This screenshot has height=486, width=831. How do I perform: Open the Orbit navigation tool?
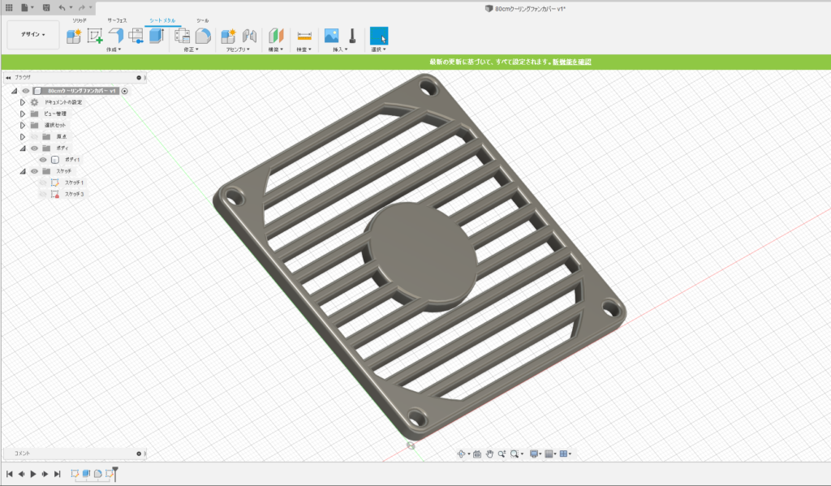pos(462,454)
